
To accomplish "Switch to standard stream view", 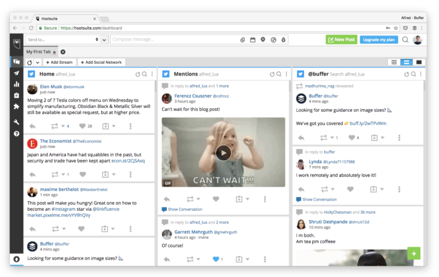I will [406, 62].
